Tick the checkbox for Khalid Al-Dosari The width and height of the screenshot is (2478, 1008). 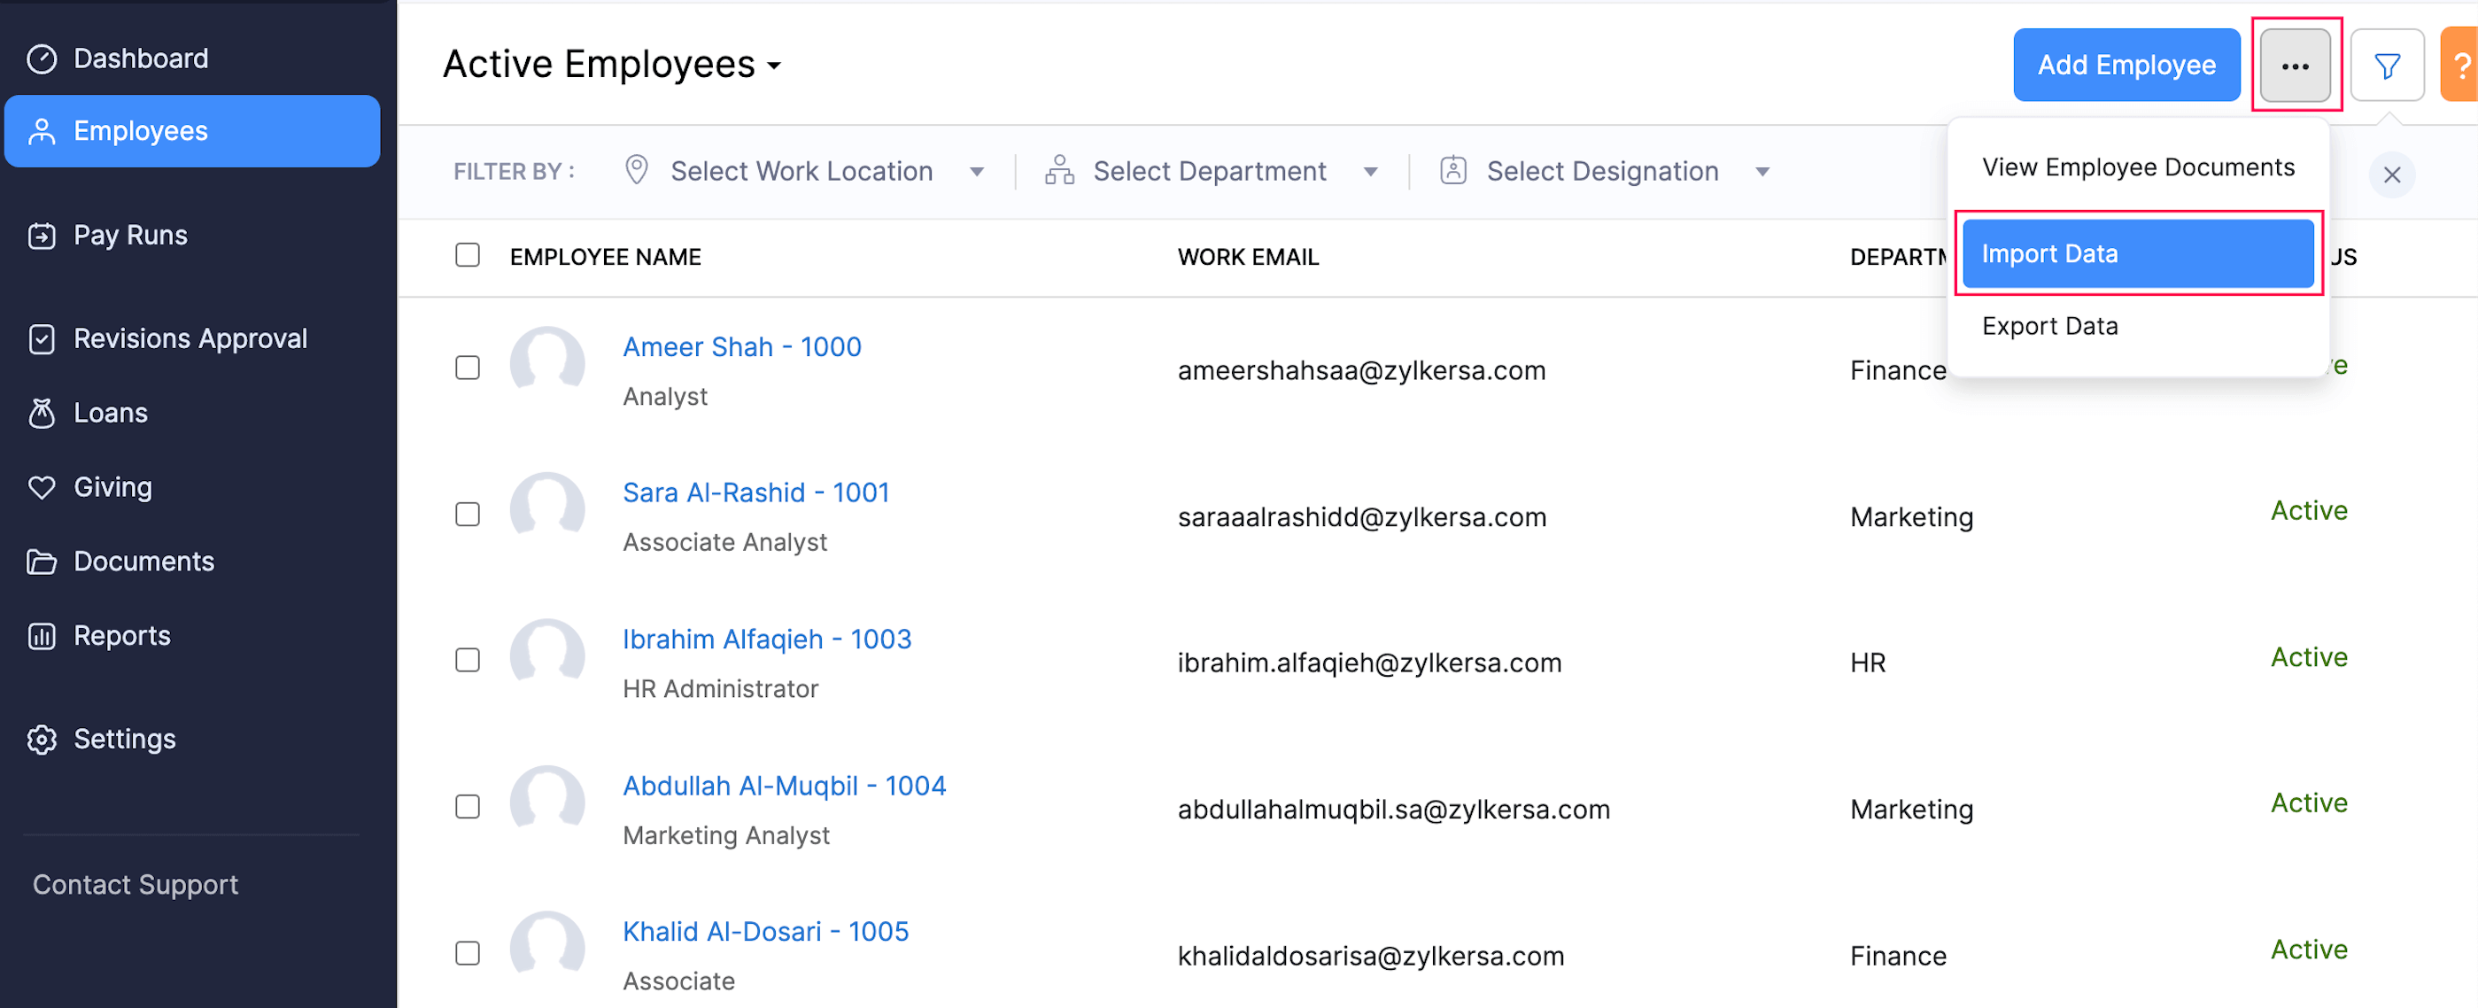pyautogui.click(x=468, y=952)
